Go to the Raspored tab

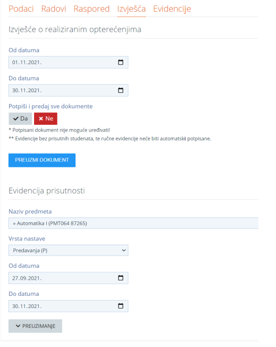pos(91,9)
